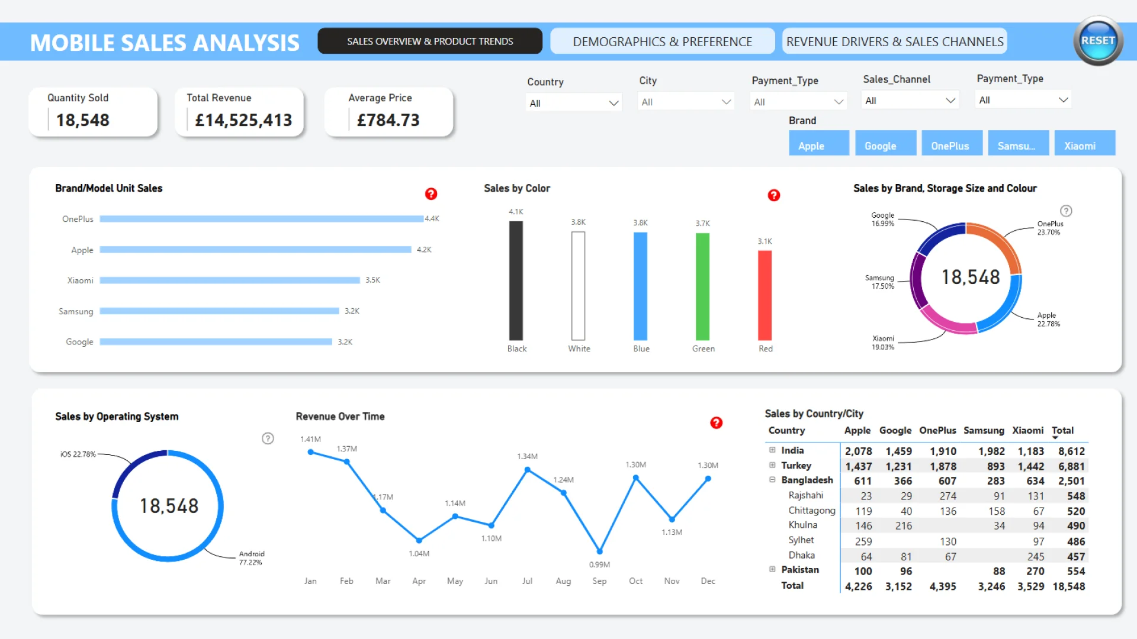Toggle the Xiaomi brand slicer tile

(x=1084, y=143)
